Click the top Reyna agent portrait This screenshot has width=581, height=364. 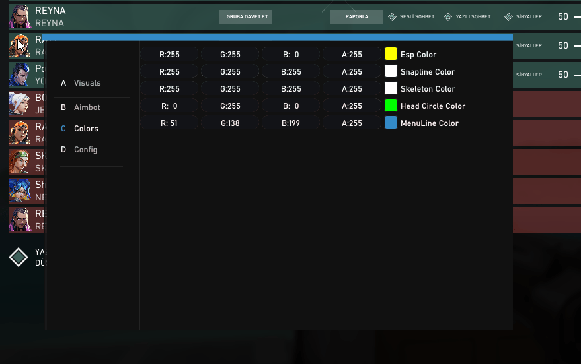coord(20,16)
